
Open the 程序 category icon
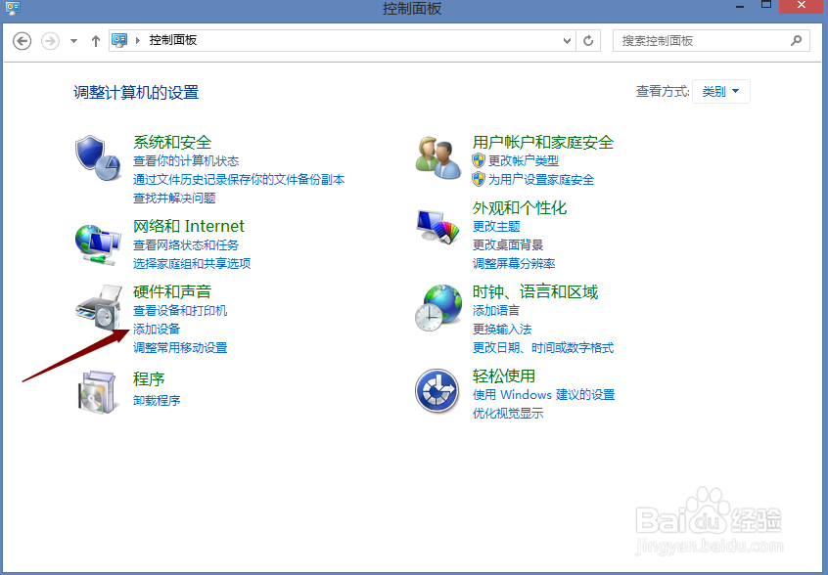98,392
